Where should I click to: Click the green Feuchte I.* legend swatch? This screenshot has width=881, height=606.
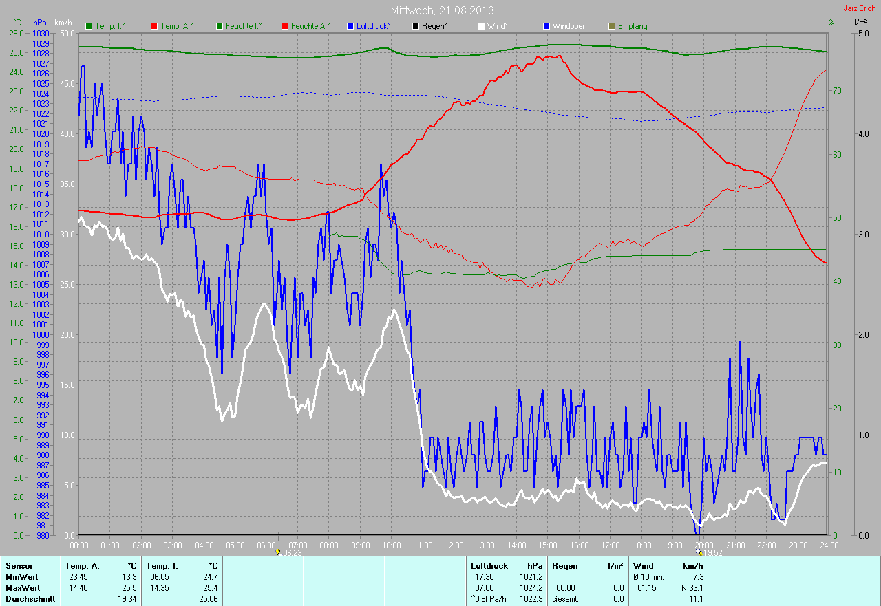point(219,26)
